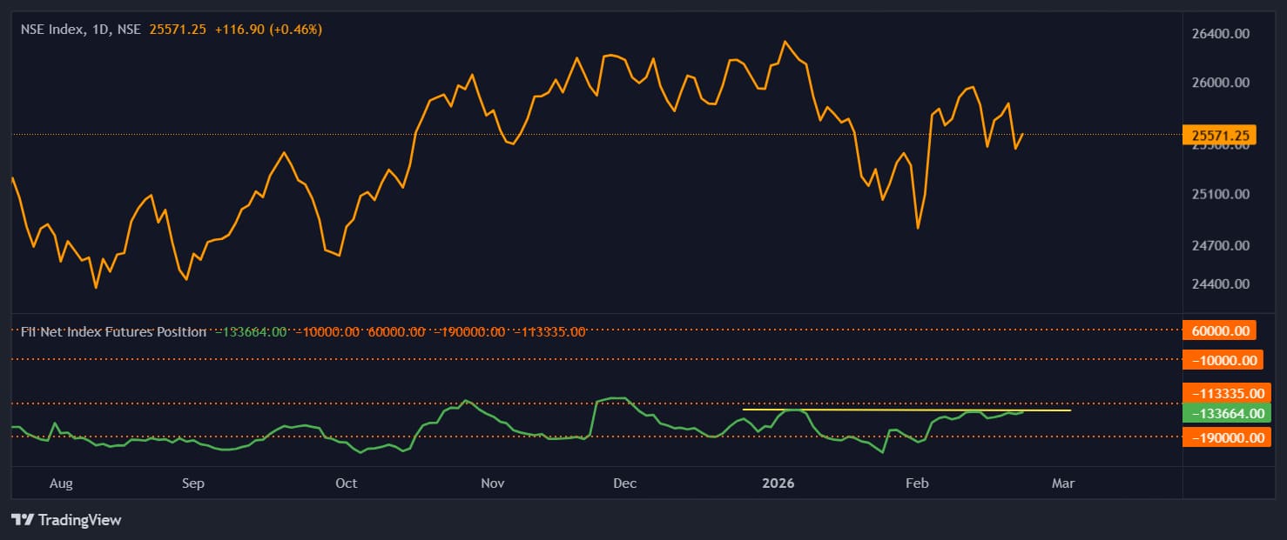
Task: Click the 26400.00 price scale value
Action: 1220,33
